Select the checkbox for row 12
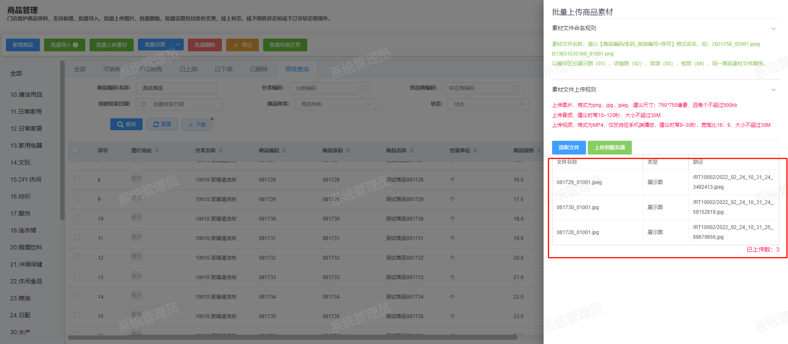 click(77, 257)
